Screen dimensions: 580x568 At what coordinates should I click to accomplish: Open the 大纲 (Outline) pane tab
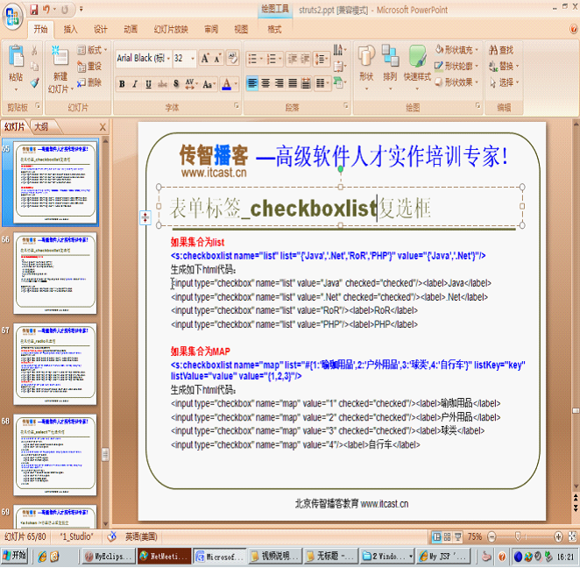click(40, 126)
